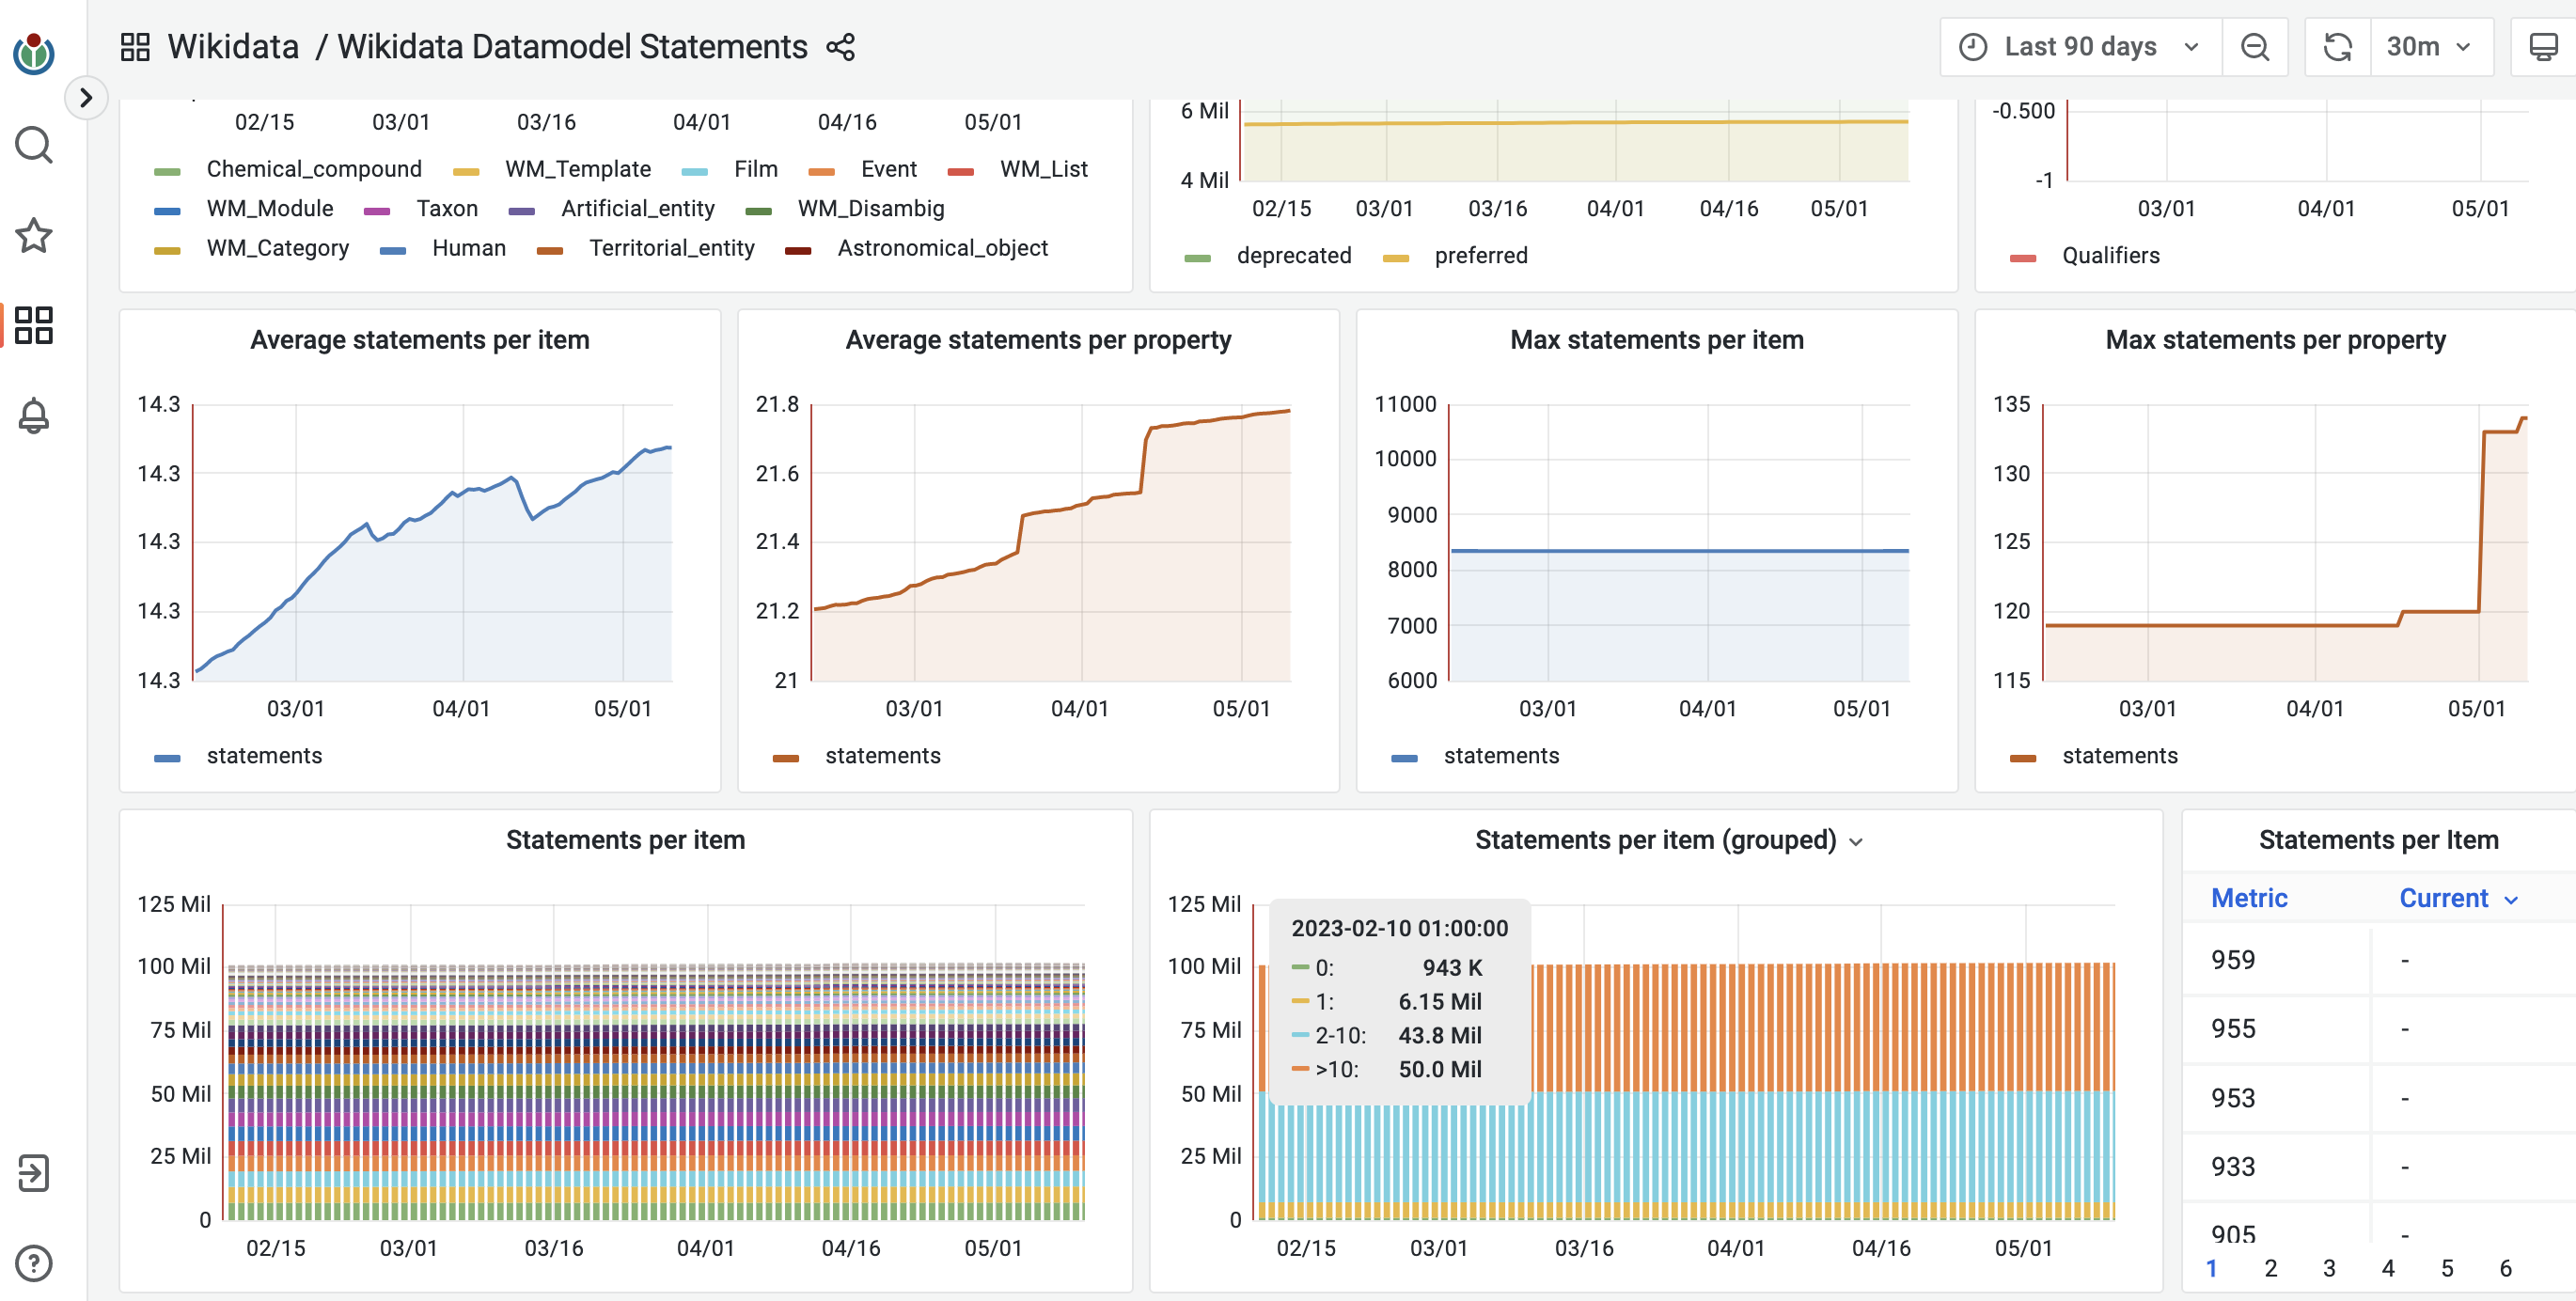2576x1301 pixels.
Task: Click the 953 metric row
Action: pos(2378,1098)
